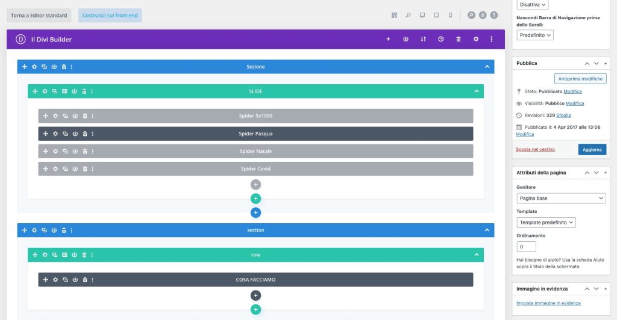The width and height of the screenshot is (617, 320).
Task: Toggle COSA FACCIAMO module power icon
Action: click(x=75, y=280)
